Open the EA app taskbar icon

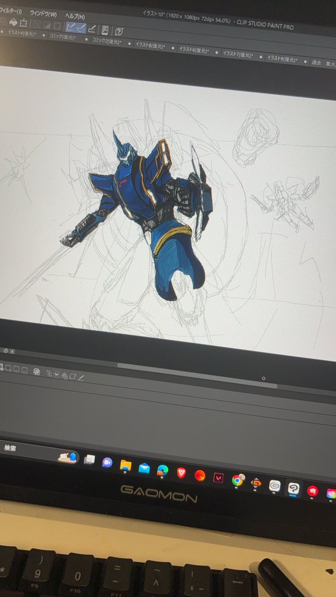pos(200,475)
